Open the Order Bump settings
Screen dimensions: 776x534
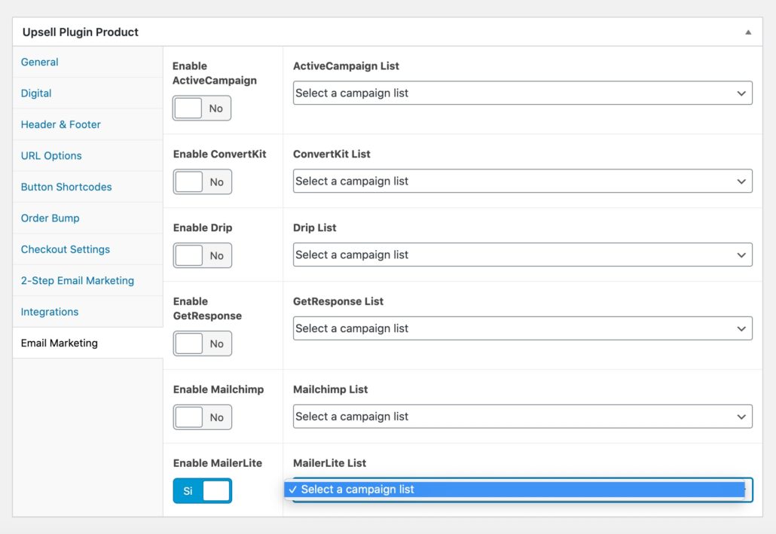click(50, 218)
